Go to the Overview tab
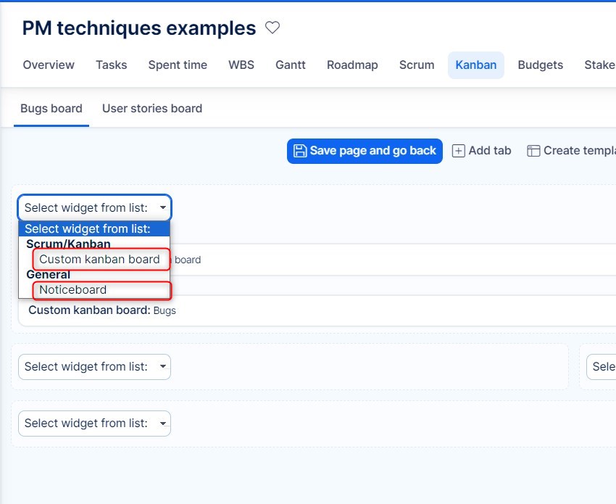This screenshot has height=504, width=616. [49, 65]
